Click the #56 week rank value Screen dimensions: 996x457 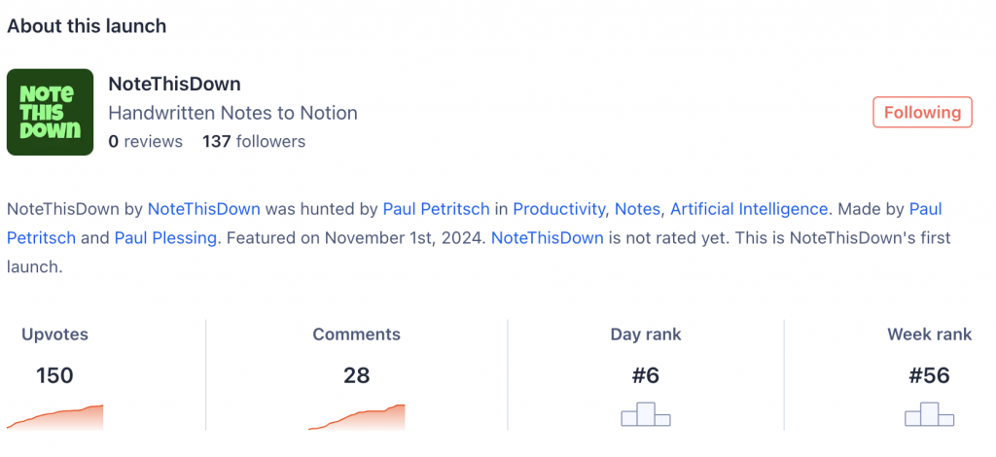[x=929, y=375]
